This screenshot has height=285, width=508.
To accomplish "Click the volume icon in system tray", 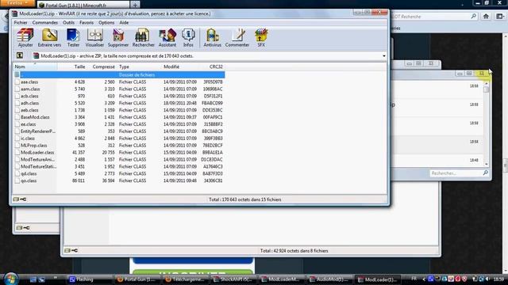I will [x=487, y=279].
